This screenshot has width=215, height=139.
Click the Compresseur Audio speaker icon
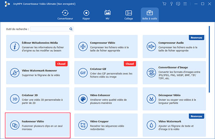tap(151, 46)
